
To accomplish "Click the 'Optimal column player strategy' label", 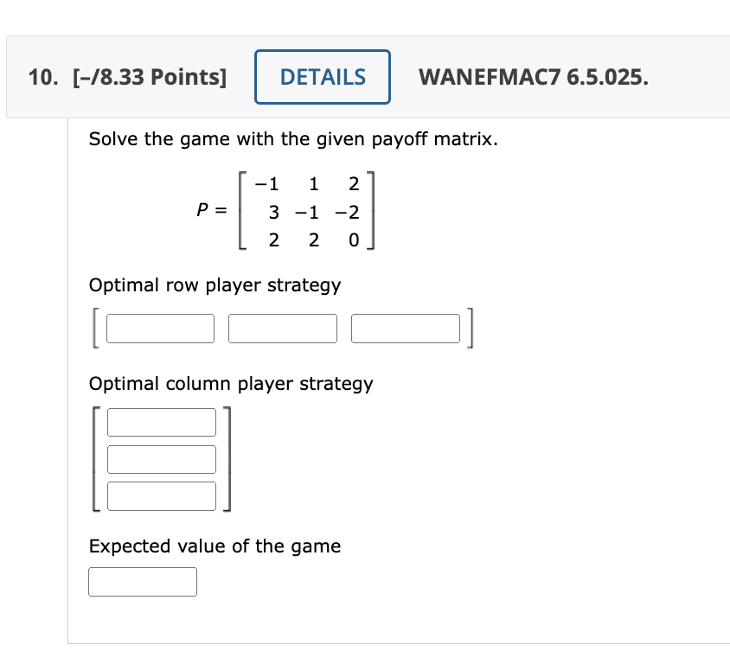I will coord(230,384).
